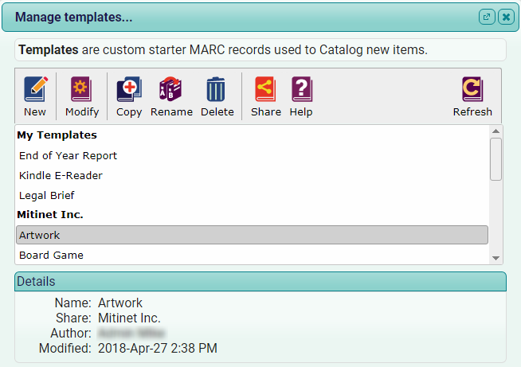The height and width of the screenshot is (367, 521).
Task: Open the Share template icon
Action: tap(265, 89)
